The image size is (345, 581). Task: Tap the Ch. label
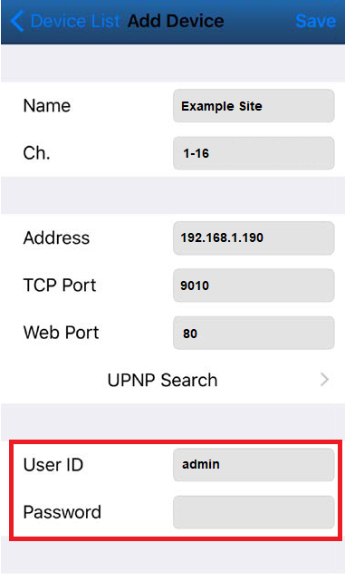pos(36,153)
